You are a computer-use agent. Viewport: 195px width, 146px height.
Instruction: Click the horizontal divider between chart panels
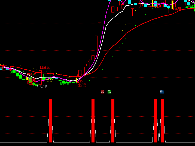[x=97, y=94]
